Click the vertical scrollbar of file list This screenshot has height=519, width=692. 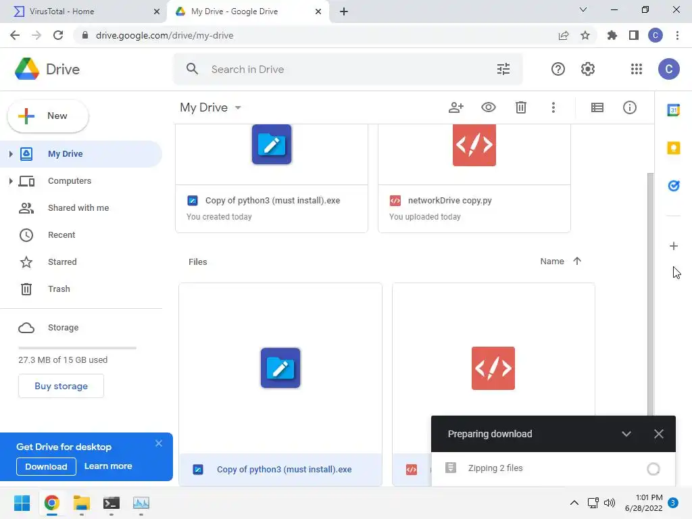pyautogui.click(x=650, y=293)
